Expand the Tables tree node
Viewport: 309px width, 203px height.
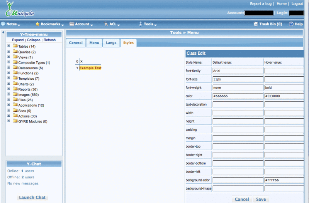[x=8, y=46]
